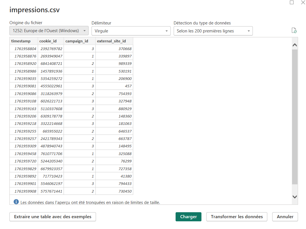
Task: Expand the Délimiteur dropdown set to Virgule
Action: pos(131,31)
